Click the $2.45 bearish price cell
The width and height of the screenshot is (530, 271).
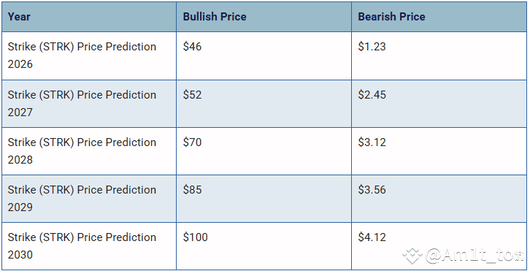click(x=439, y=104)
